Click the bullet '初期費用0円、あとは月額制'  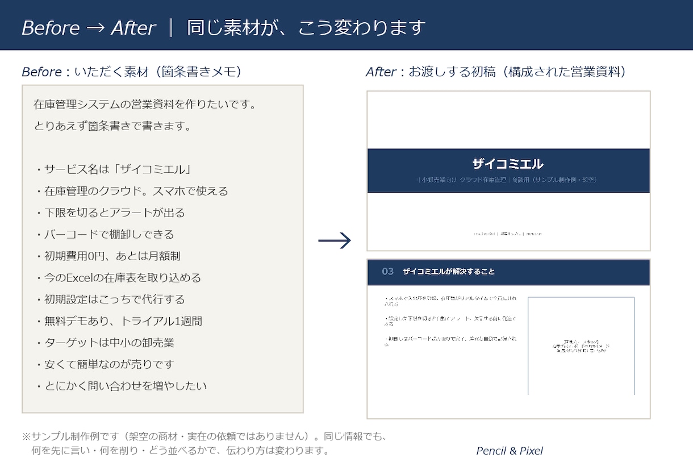107,256
